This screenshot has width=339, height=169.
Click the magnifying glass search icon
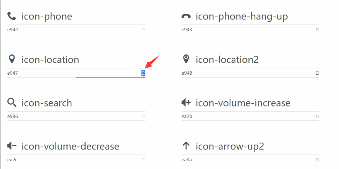coord(12,103)
